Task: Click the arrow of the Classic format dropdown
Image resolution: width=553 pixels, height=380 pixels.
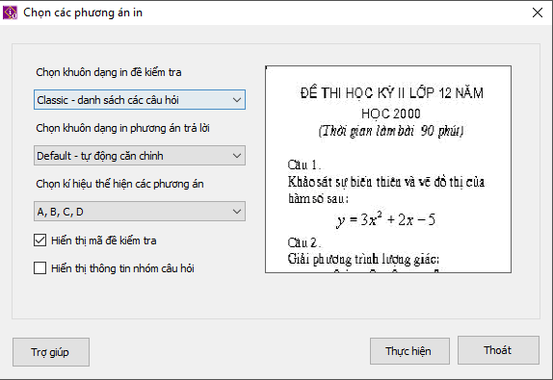Action: tap(237, 100)
